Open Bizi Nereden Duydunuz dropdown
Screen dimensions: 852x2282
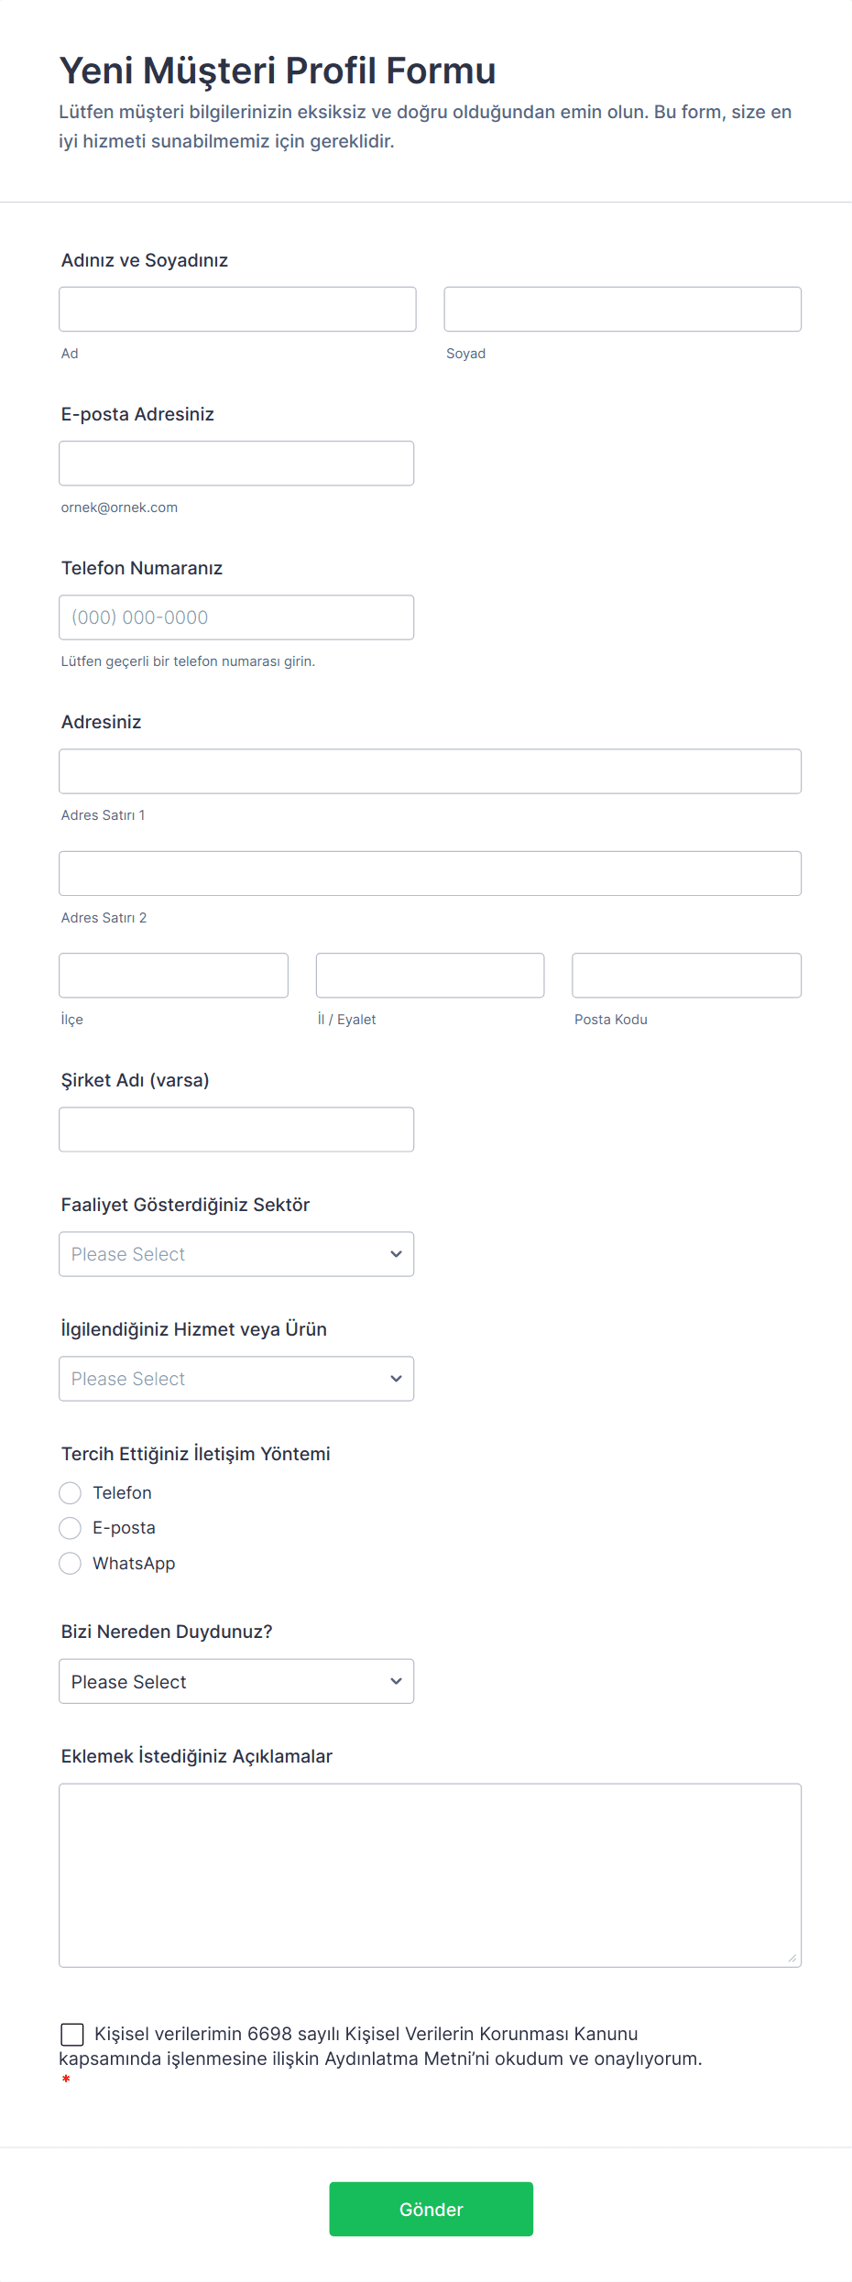point(236,1682)
